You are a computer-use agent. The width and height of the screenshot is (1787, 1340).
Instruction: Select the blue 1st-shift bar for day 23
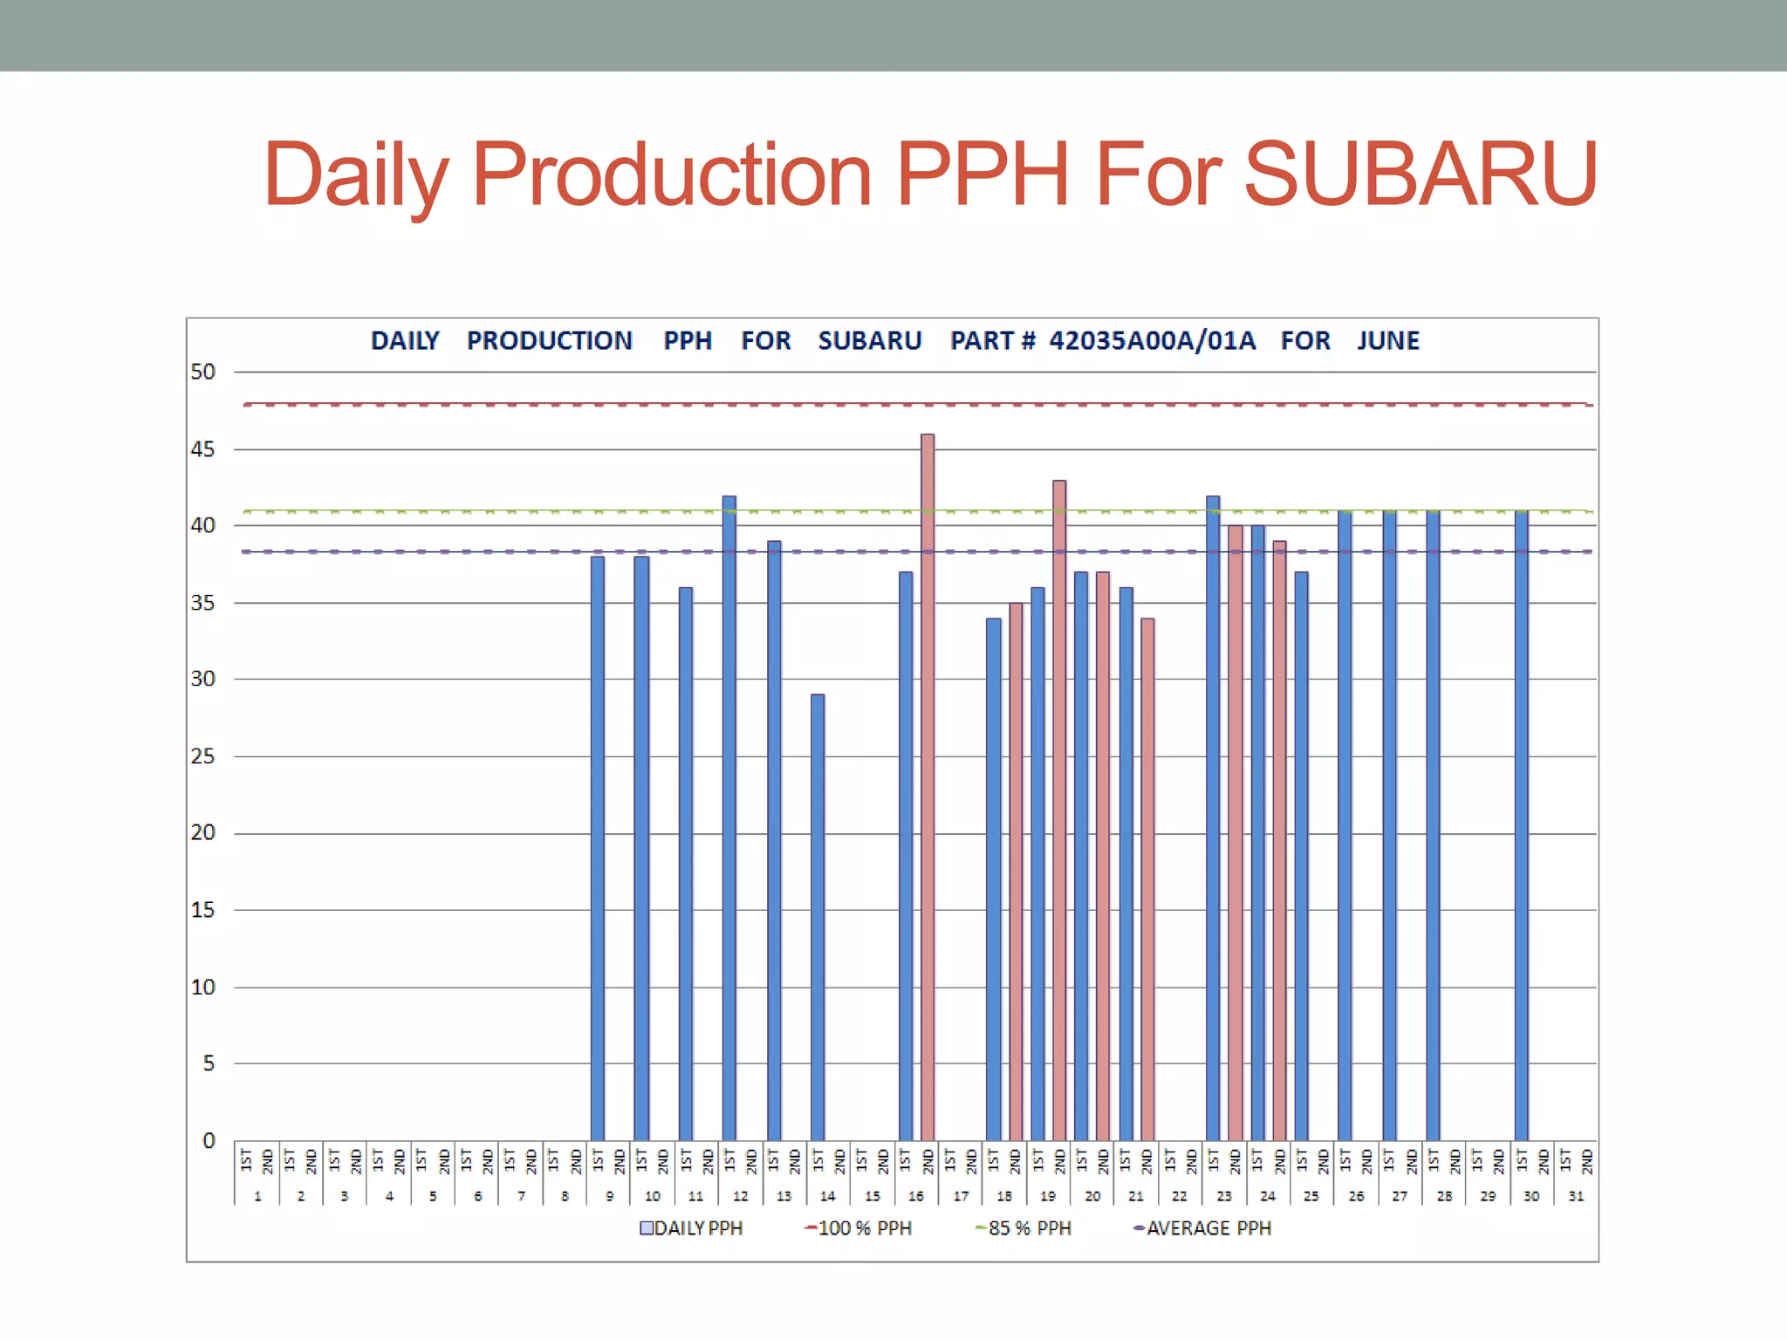pos(1213,818)
